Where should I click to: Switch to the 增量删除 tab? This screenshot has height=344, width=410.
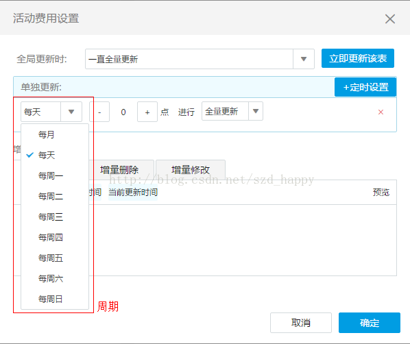pos(121,170)
